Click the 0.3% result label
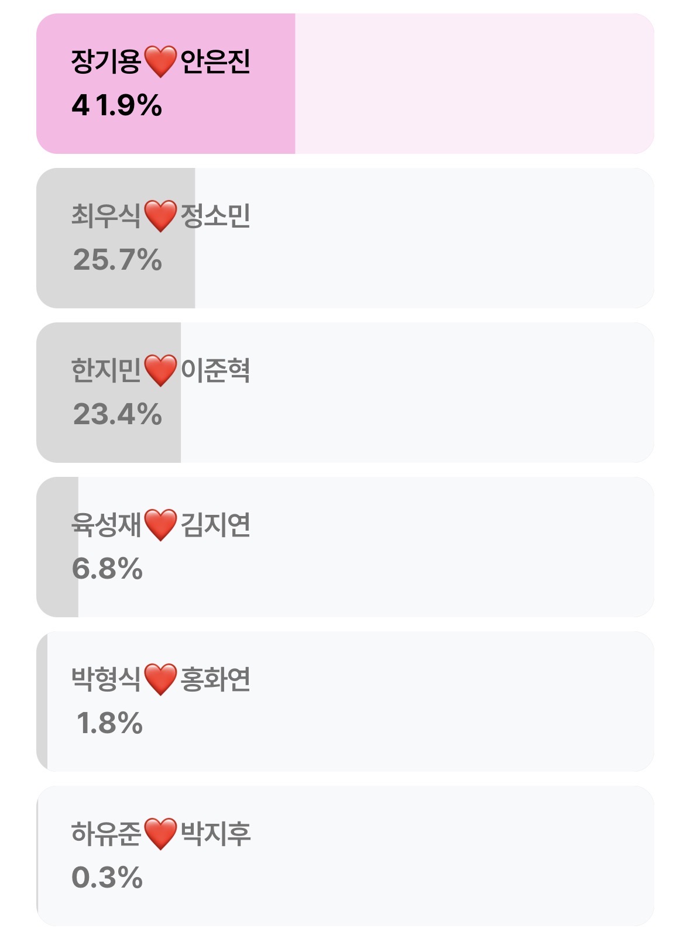Image resolution: width=690 pixels, height=942 pixels. (107, 878)
